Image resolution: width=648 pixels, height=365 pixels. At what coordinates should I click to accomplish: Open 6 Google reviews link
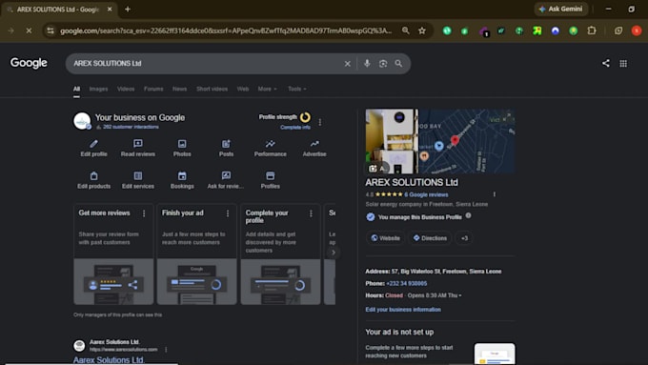(x=426, y=194)
